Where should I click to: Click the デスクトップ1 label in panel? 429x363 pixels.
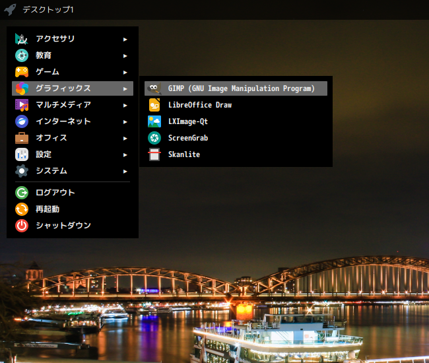[x=48, y=10]
